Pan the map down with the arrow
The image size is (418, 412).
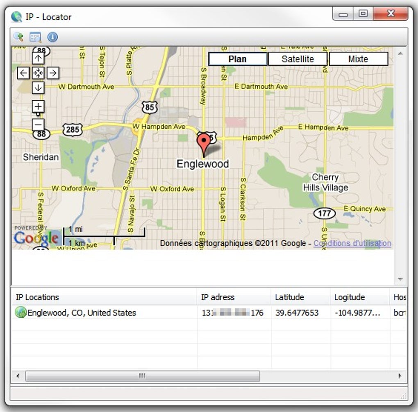click(x=38, y=88)
